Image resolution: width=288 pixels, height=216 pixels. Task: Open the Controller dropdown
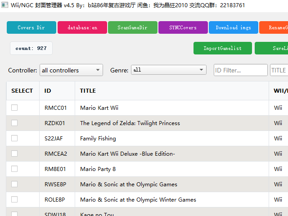coord(71,70)
